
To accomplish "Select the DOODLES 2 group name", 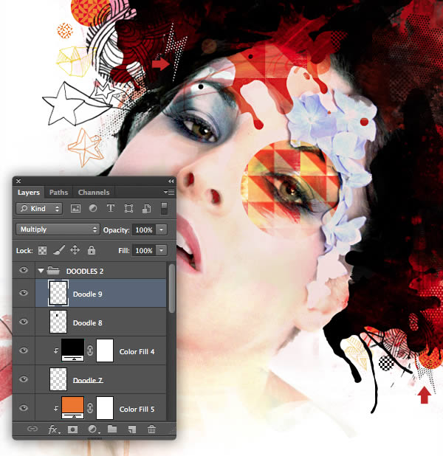I will (85, 271).
